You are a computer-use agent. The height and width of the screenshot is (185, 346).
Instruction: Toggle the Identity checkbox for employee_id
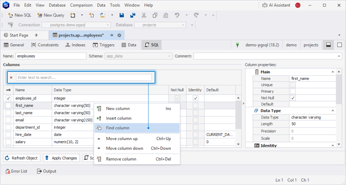[195, 98]
